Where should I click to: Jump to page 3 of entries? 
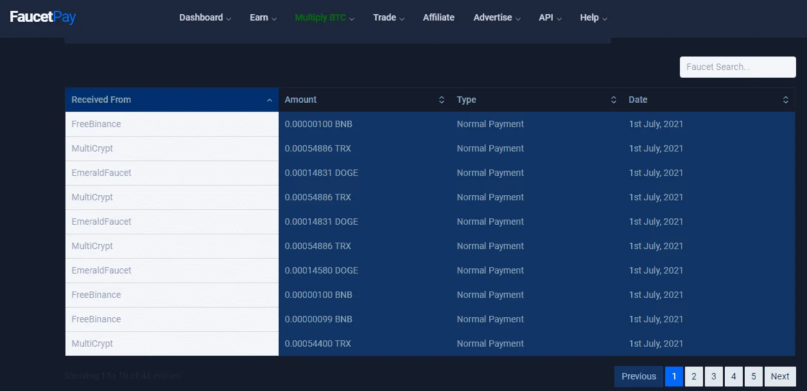(714, 376)
